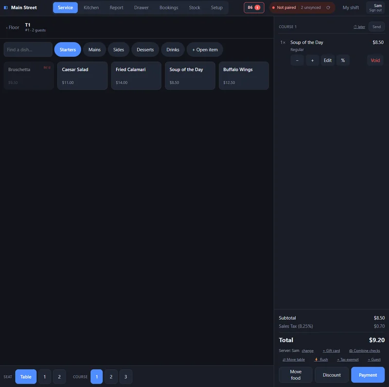Select course 1 in bottom bar
The width and height of the screenshot is (389, 387).
click(x=97, y=377)
